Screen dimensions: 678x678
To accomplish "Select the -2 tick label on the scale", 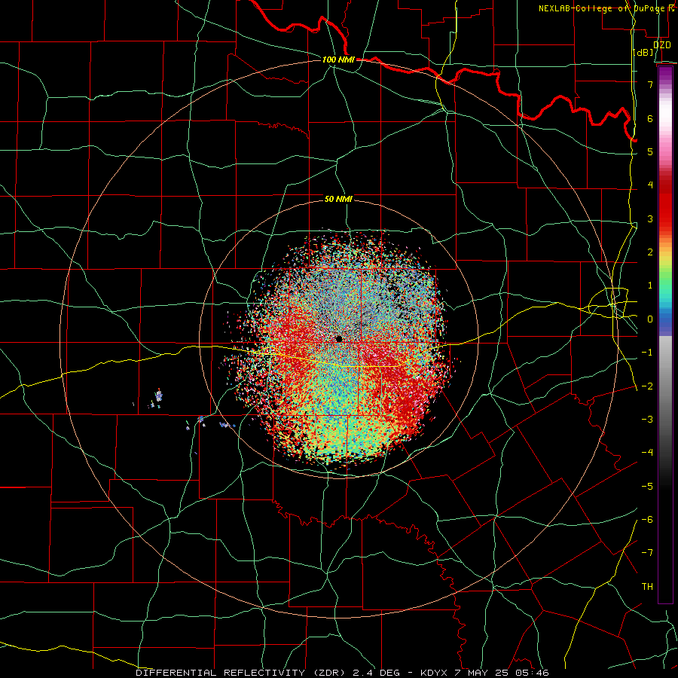I will (x=647, y=386).
